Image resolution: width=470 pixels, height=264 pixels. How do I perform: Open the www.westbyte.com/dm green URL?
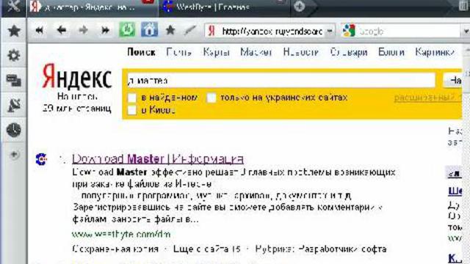pyautogui.click(x=121, y=234)
